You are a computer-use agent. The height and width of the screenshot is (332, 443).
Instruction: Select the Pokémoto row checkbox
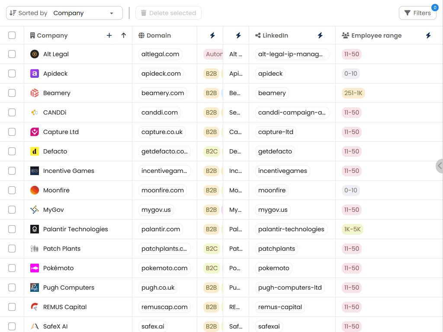point(12,268)
